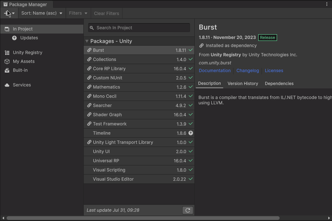Click the horizontal scrollbar left arrow
Screen dimensions: 332x221
(3, 218)
